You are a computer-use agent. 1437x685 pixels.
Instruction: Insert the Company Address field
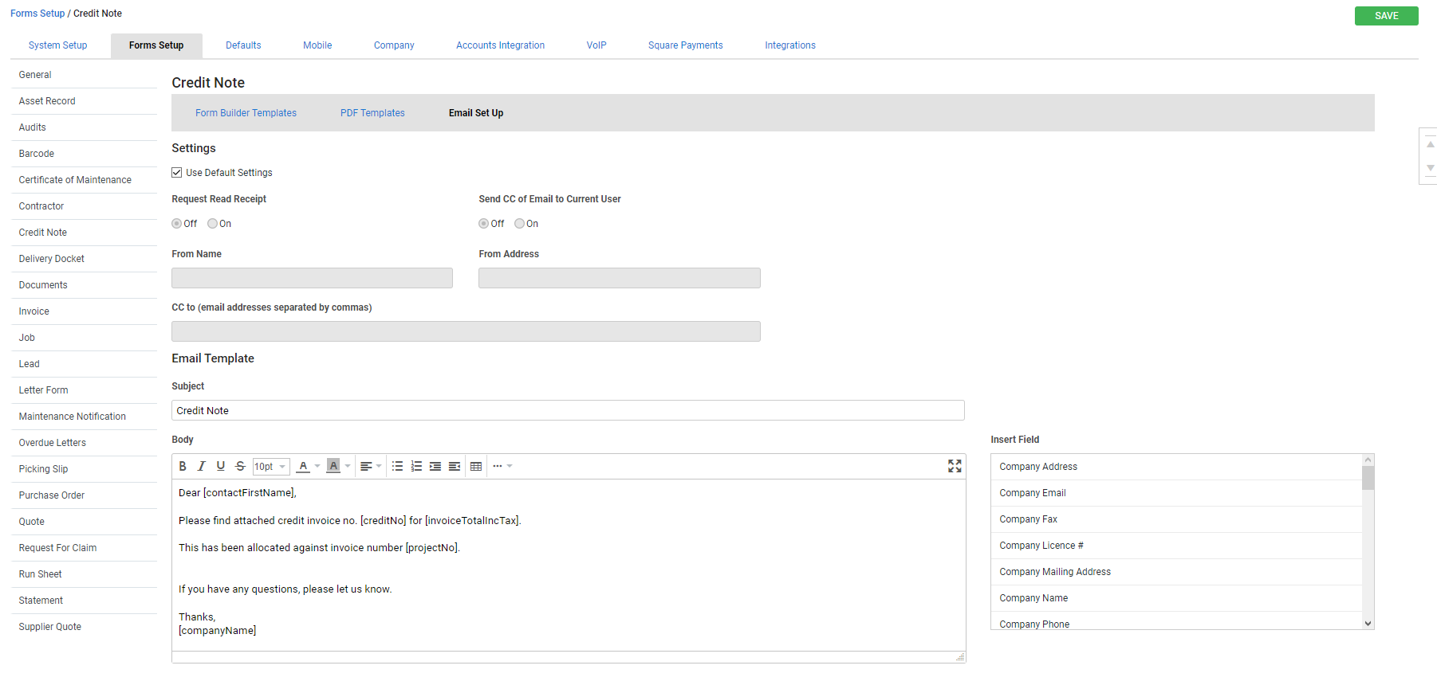coord(1177,467)
